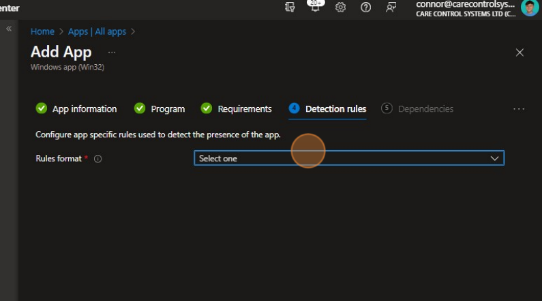Switch to the Program step

(168, 109)
